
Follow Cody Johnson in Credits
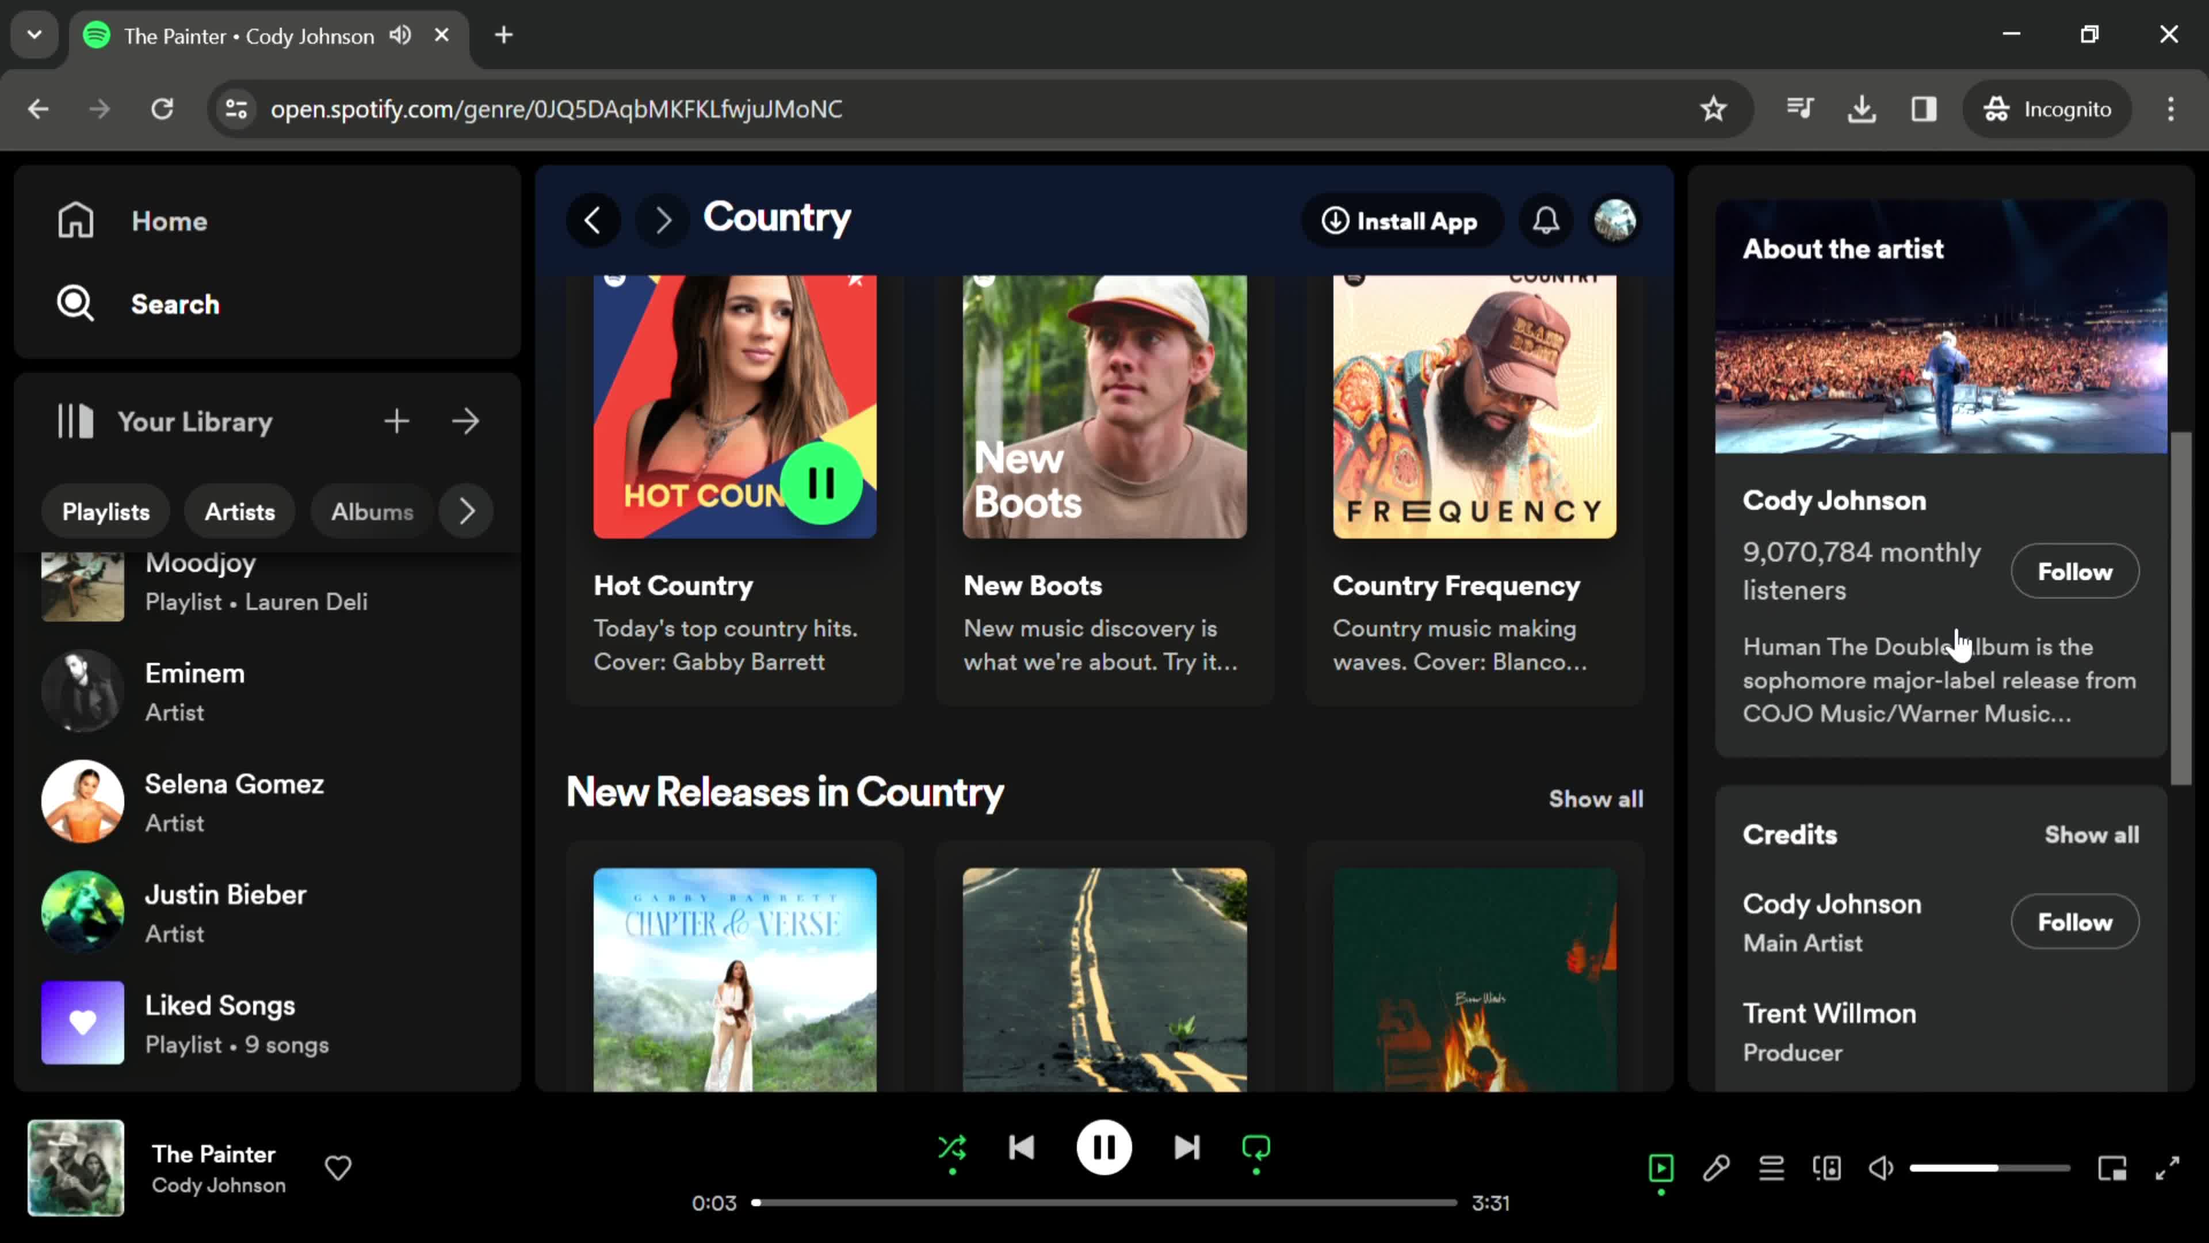tap(2074, 921)
